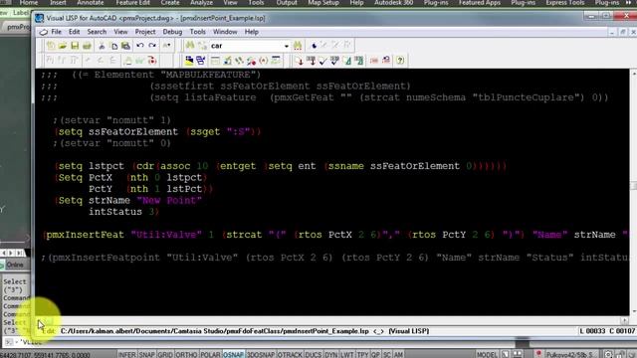Redo the last undone edit
The image size is (637, 358).
click(x=152, y=46)
